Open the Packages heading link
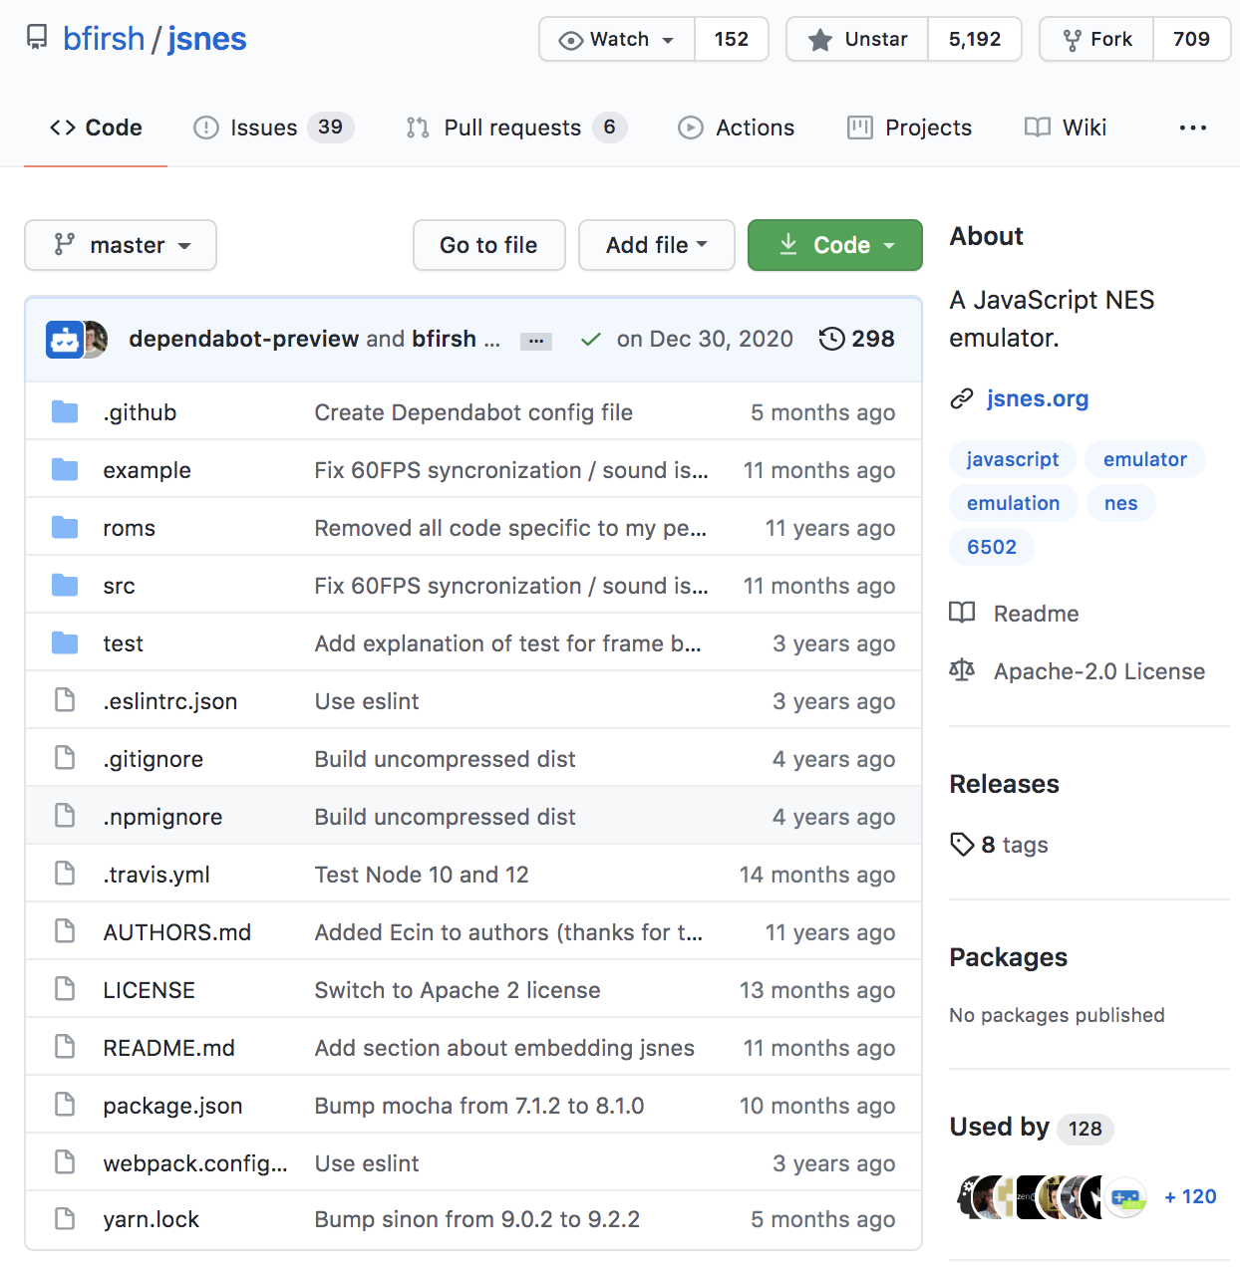The image size is (1240, 1275). (x=1009, y=957)
